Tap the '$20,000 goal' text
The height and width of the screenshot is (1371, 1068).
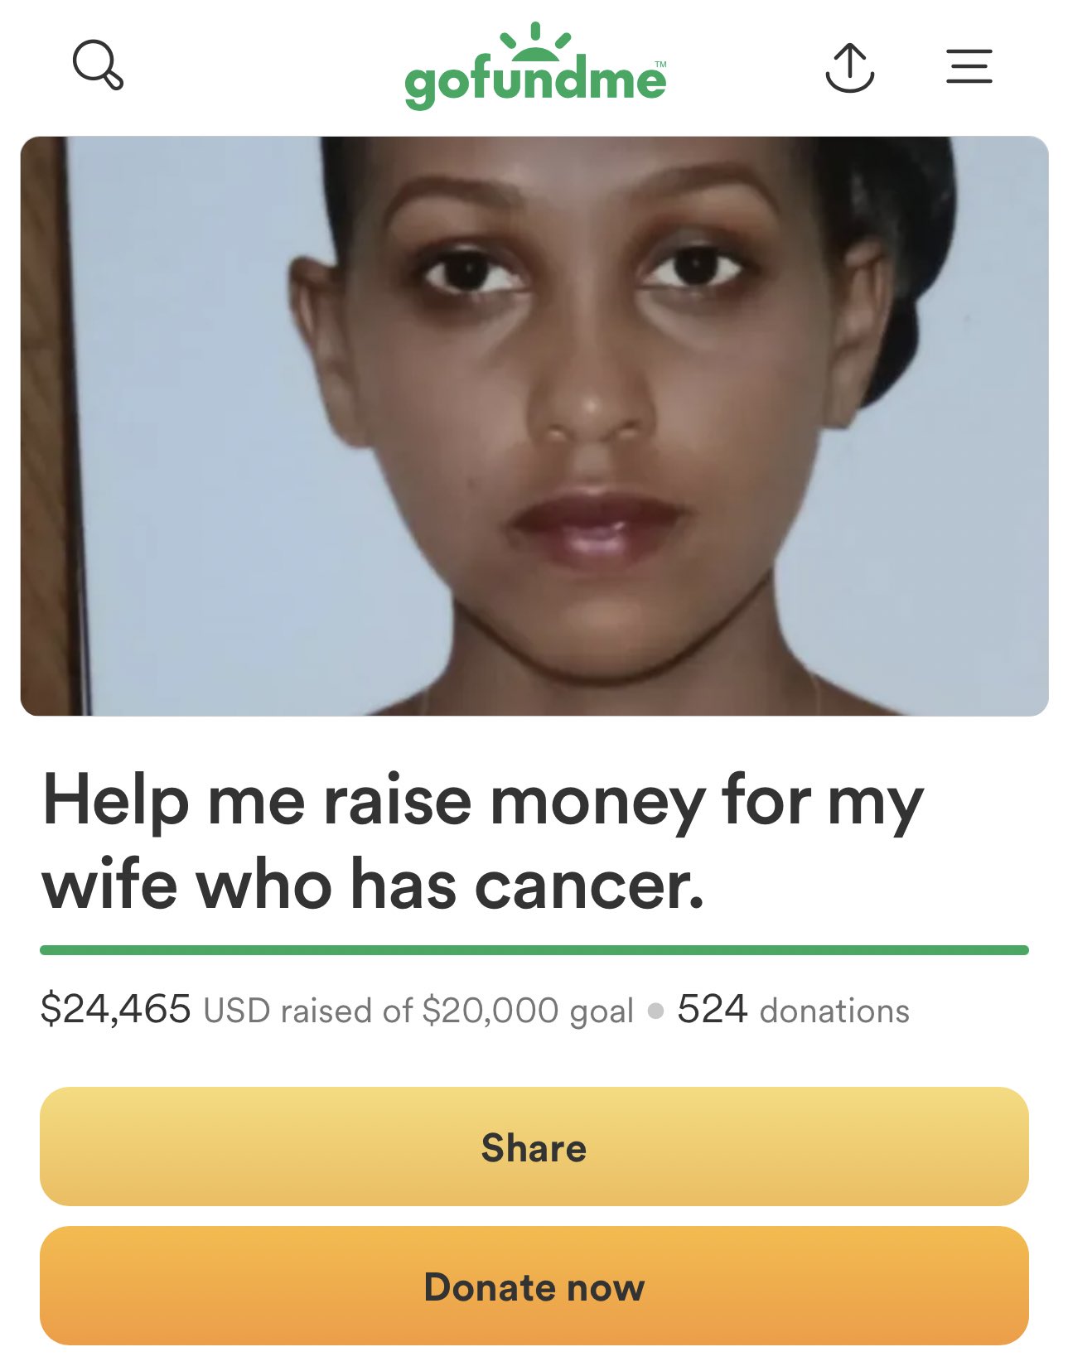tap(528, 1011)
